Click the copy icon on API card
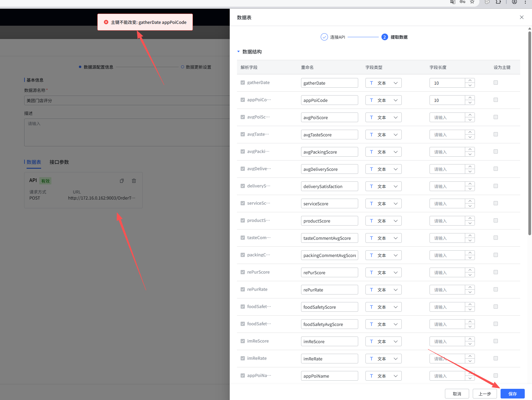The image size is (532, 400). (x=122, y=181)
